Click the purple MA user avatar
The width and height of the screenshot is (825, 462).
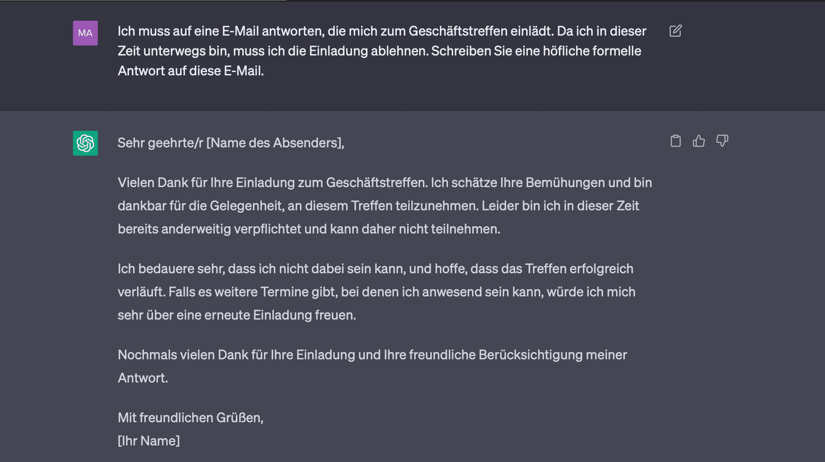[85, 33]
